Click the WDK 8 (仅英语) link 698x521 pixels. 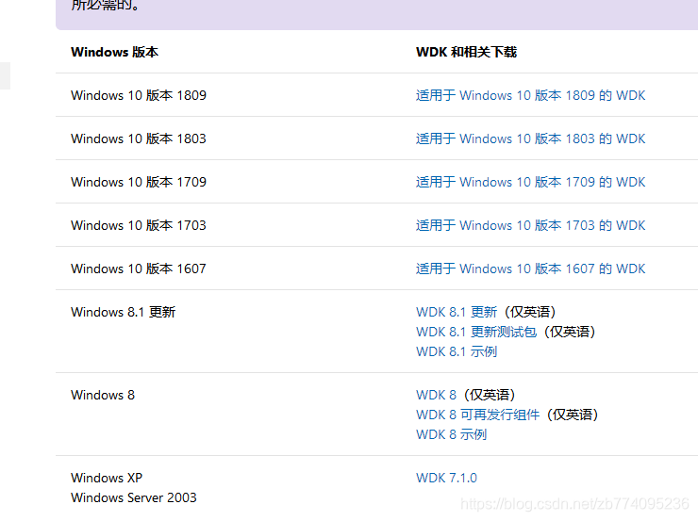click(x=436, y=395)
